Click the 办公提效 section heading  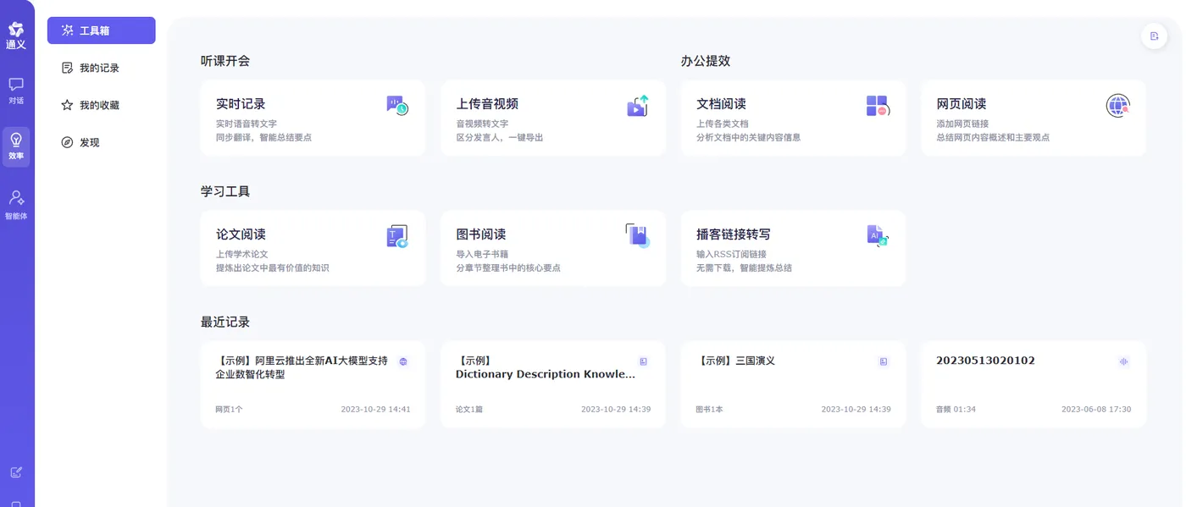click(x=706, y=61)
